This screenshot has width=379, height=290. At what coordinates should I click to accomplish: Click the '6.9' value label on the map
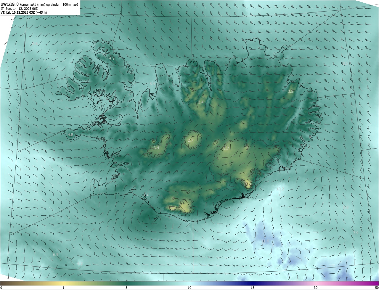click(x=56, y=254)
